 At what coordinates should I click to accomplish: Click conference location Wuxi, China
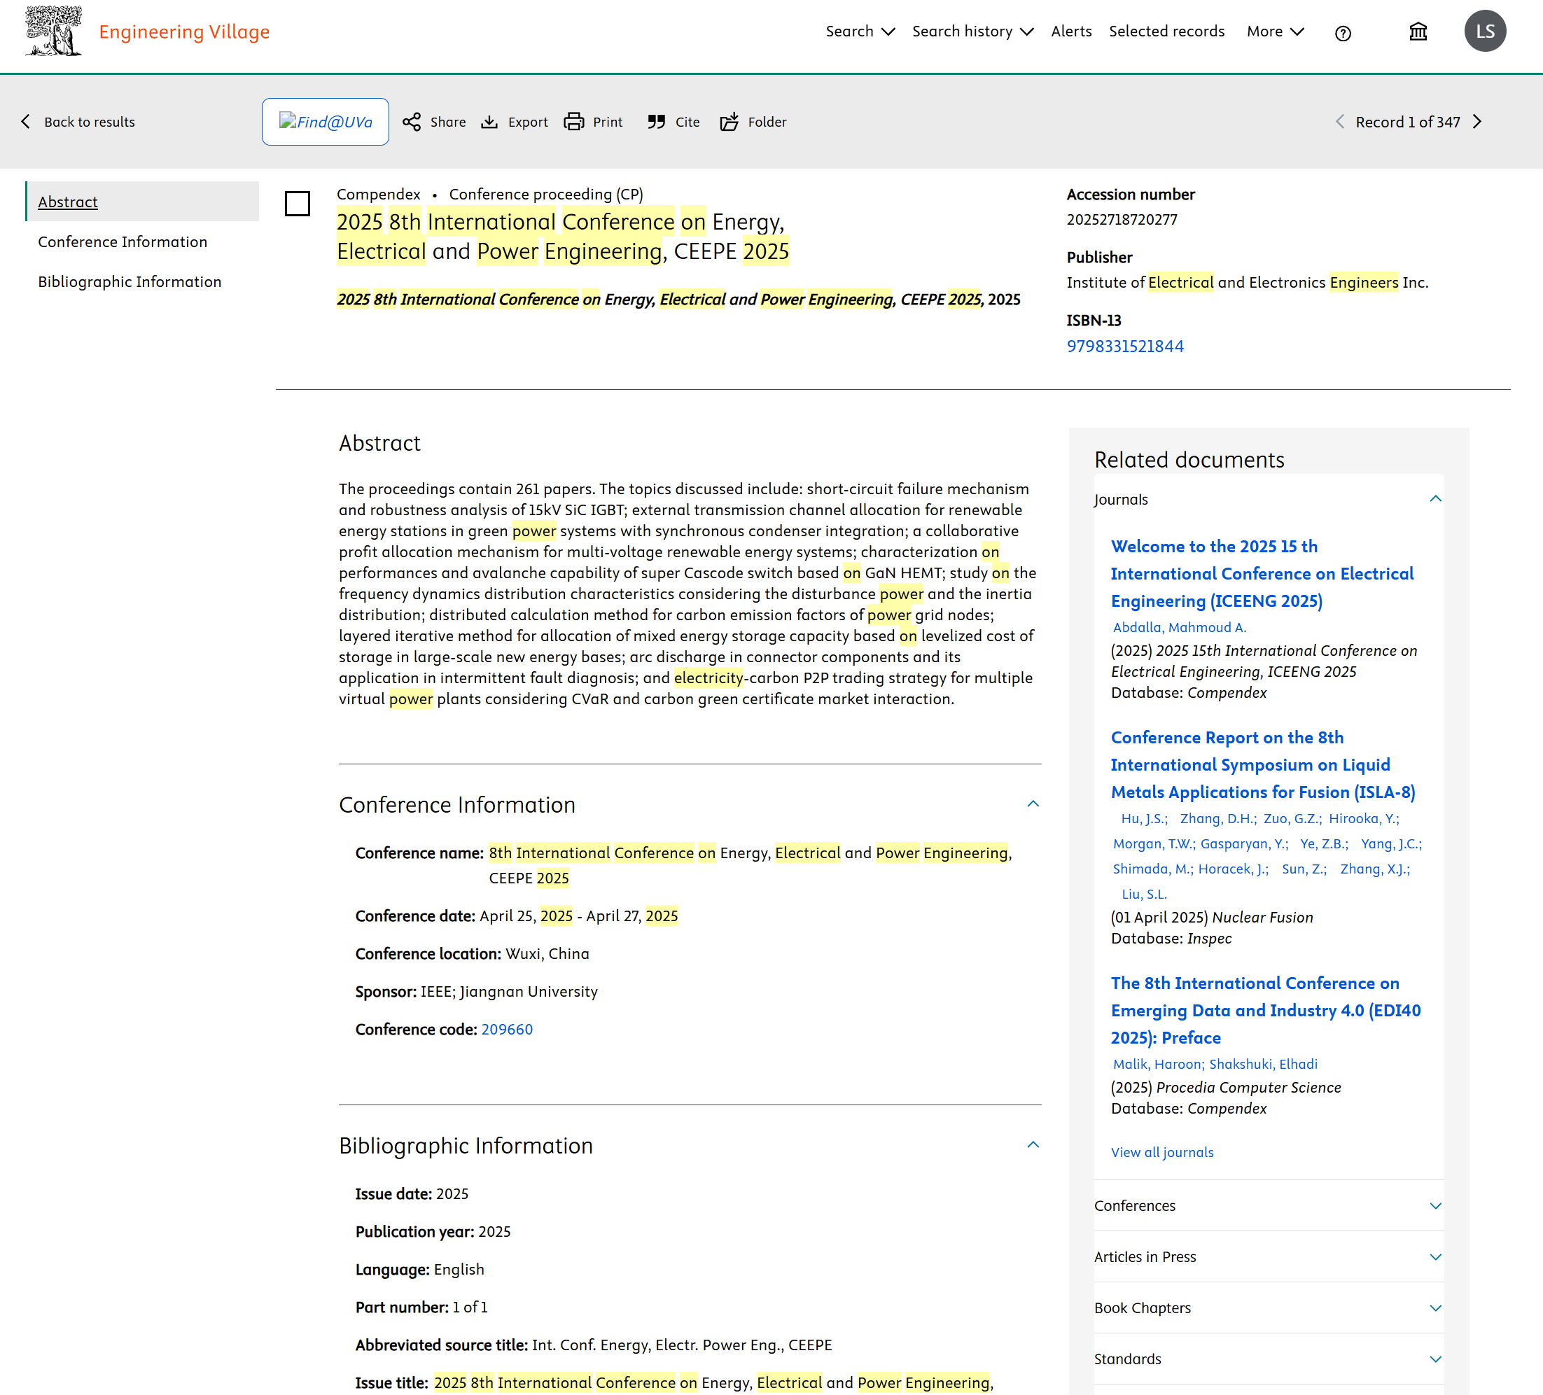click(547, 953)
